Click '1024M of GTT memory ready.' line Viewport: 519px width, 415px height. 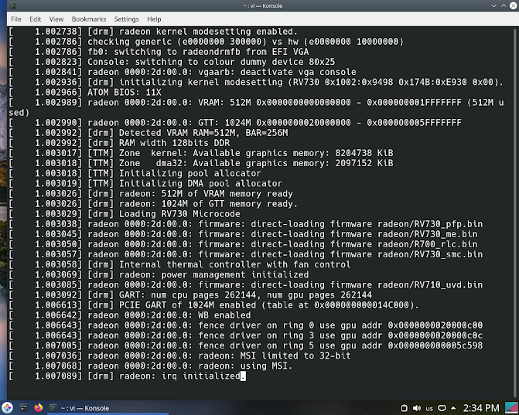click(x=193, y=204)
